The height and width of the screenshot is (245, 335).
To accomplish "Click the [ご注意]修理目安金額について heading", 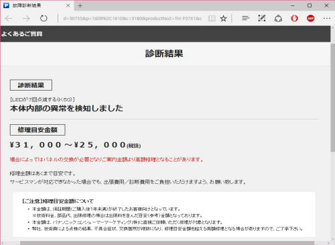I will [x=58, y=201].
